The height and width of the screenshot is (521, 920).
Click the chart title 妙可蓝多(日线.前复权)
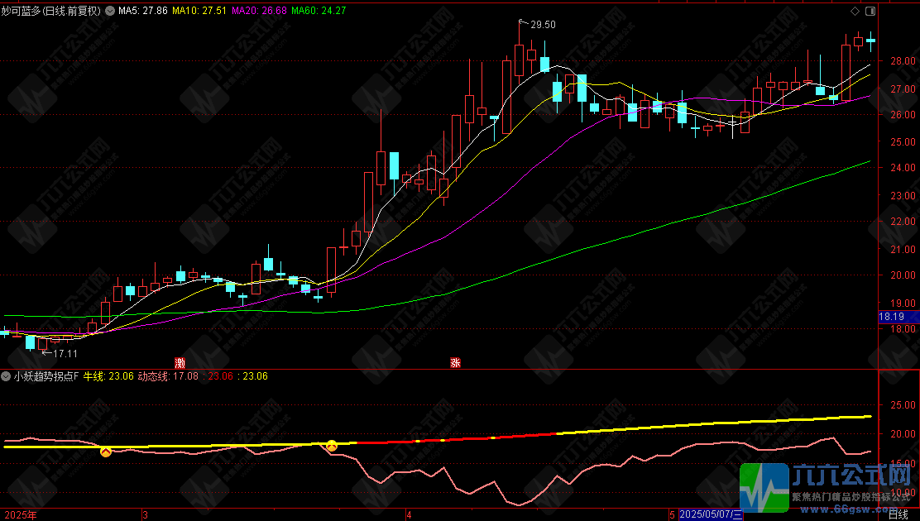click(51, 11)
